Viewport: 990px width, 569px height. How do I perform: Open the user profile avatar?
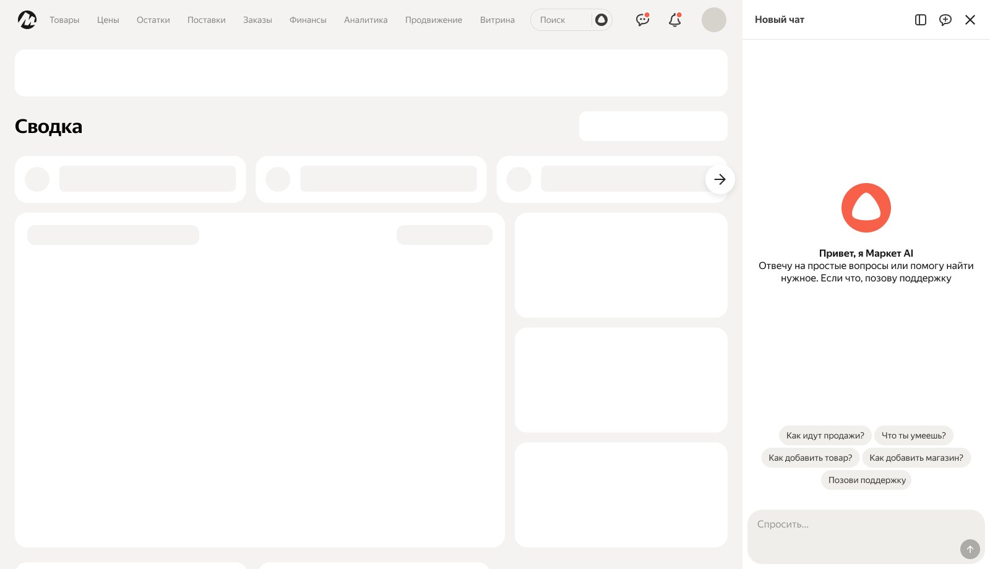click(713, 20)
